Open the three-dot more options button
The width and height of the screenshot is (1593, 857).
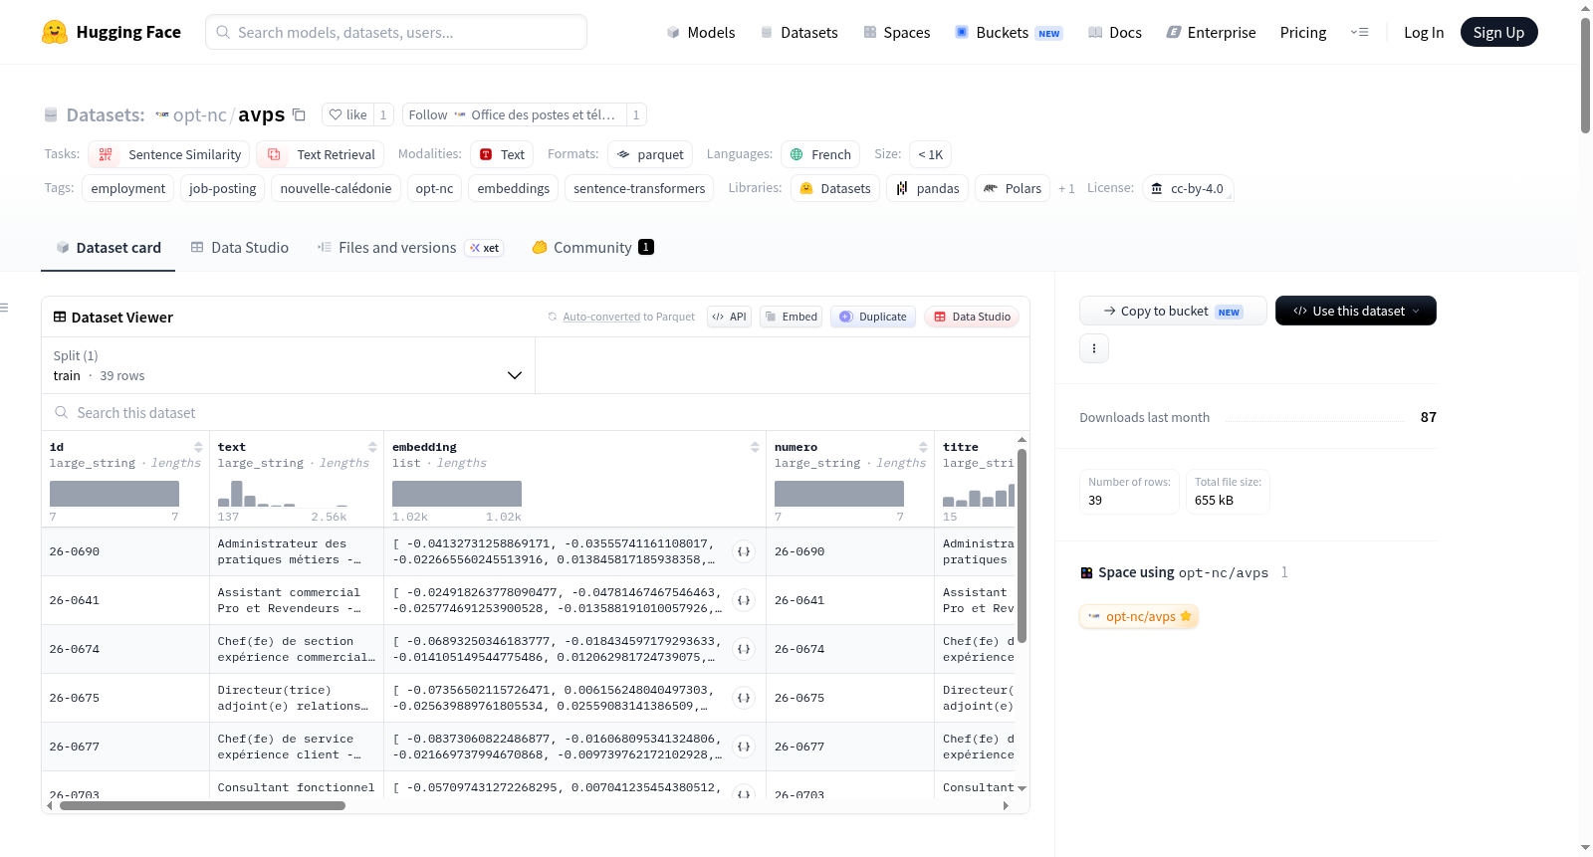point(1094,348)
